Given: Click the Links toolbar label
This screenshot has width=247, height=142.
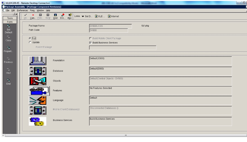Looking at the screenshot, I should point(77,16).
